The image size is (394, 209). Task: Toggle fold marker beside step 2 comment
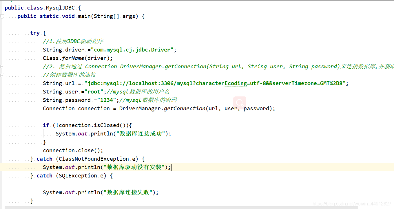(x=2, y=67)
